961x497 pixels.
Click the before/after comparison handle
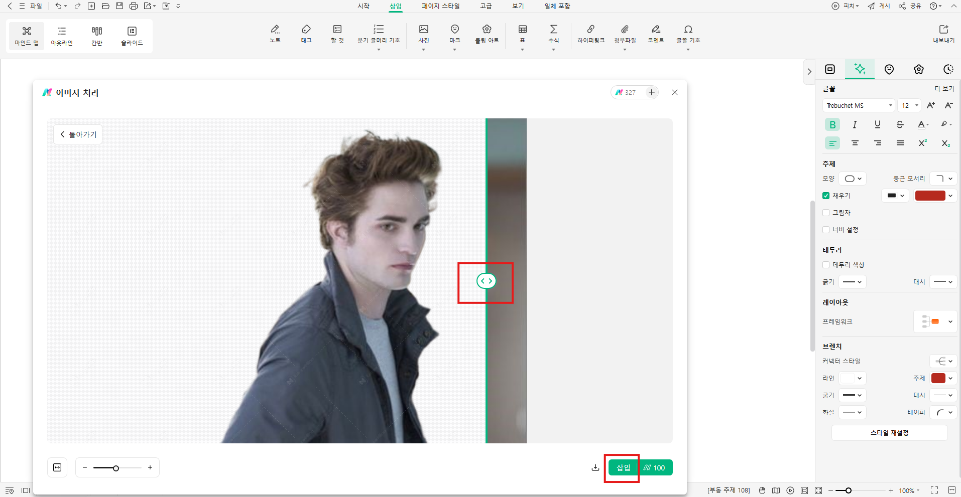tap(486, 281)
